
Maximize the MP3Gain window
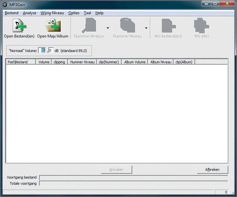click(215, 4)
